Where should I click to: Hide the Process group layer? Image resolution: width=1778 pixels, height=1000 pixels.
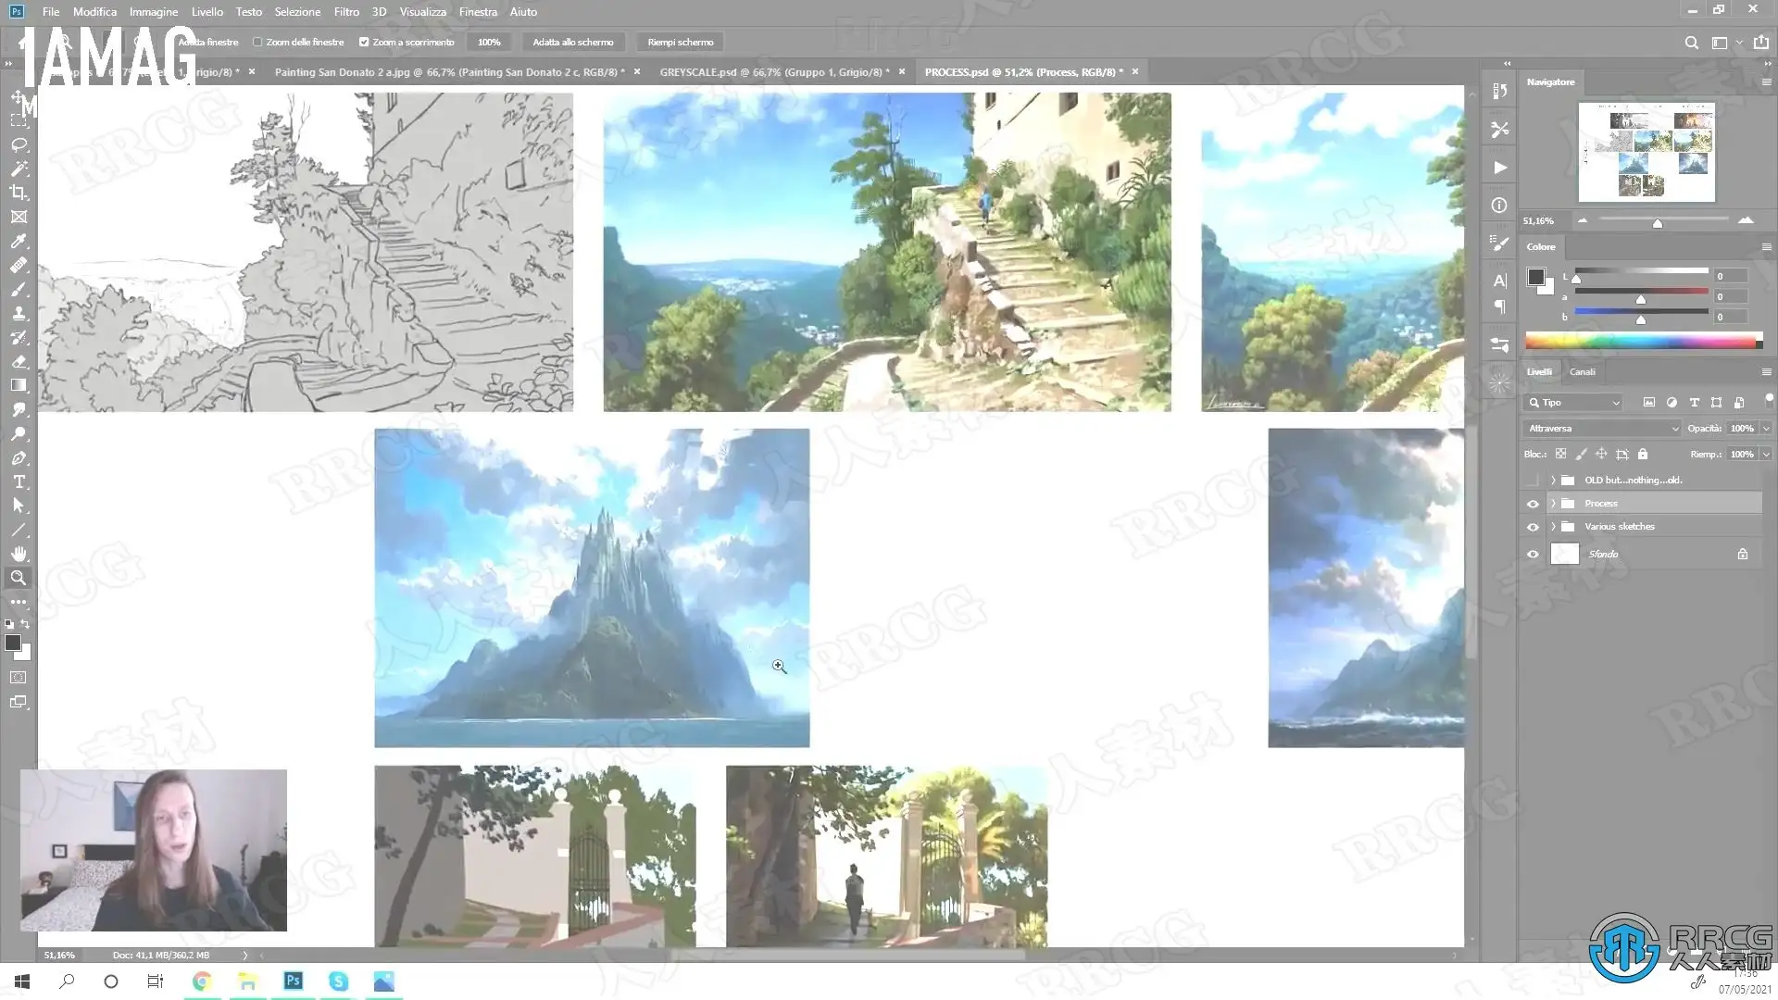1533,504
